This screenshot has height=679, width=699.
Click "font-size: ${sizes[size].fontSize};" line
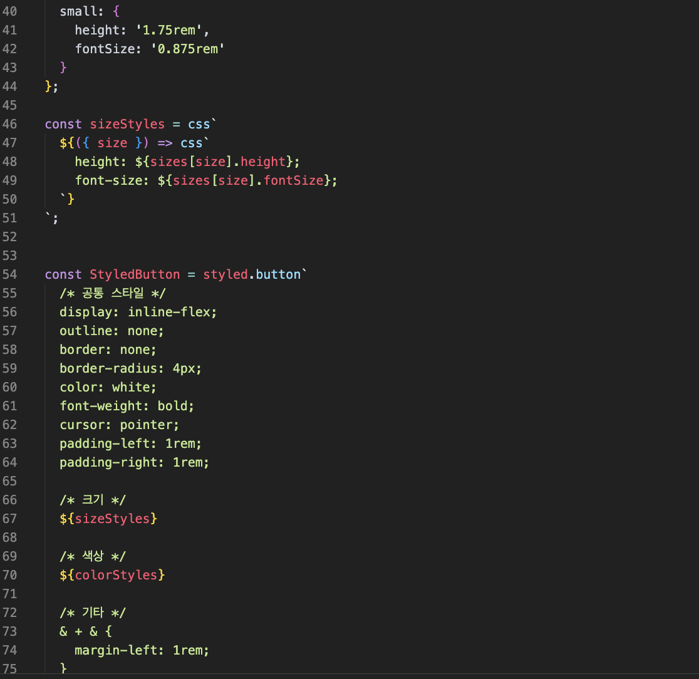click(x=206, y=180)
